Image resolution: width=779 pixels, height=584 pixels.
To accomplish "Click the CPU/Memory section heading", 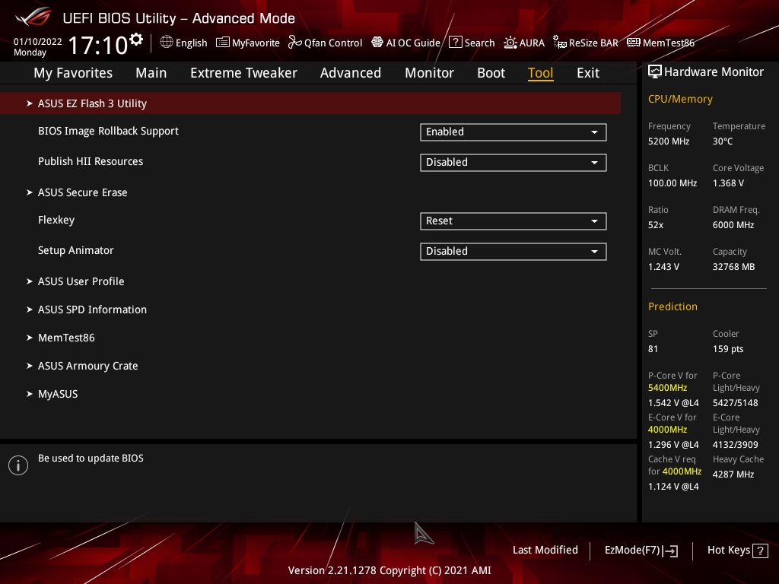I will (x=680, y=100).
